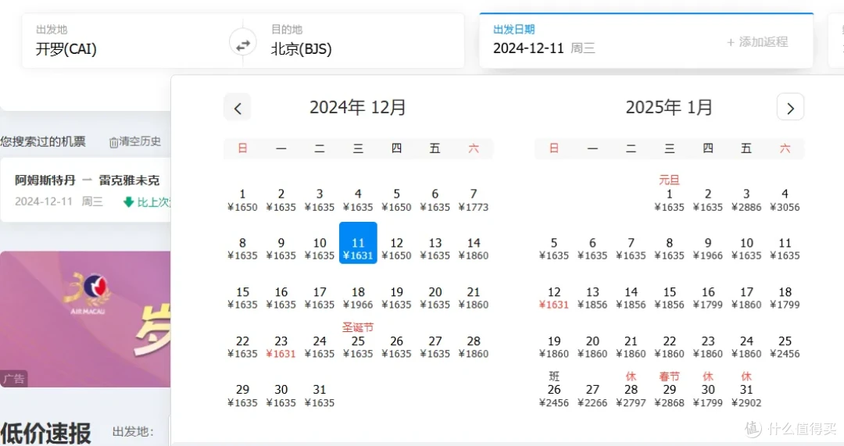Select January 22 priced ¥1860
The height and width of the screenshot is (446, 844).
(x=669, y=347)
